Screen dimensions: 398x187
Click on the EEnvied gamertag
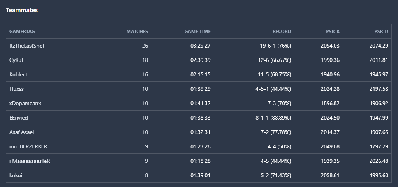tap(19, 118)
